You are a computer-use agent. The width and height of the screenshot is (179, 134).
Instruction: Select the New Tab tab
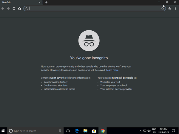pyautogui.click(x=21, y=2)
